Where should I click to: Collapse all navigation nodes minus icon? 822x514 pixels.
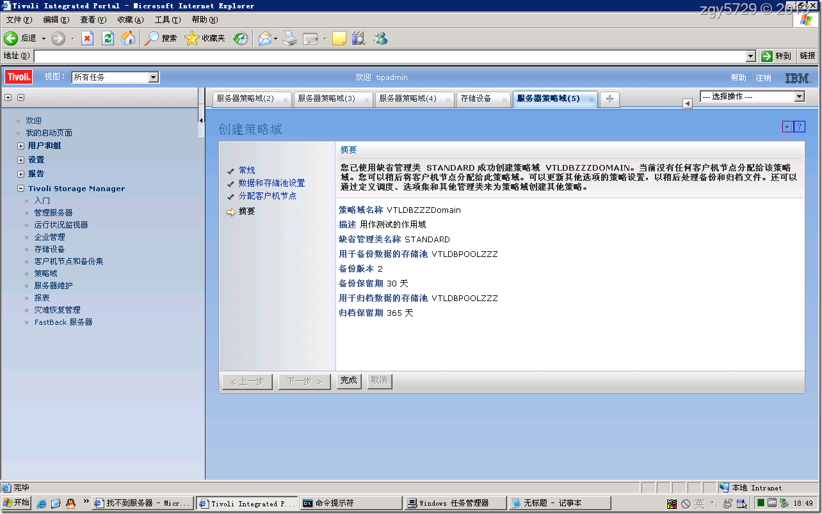click(20, 98)
